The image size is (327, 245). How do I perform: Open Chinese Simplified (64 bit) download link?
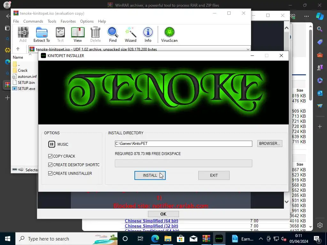point(151,221)
